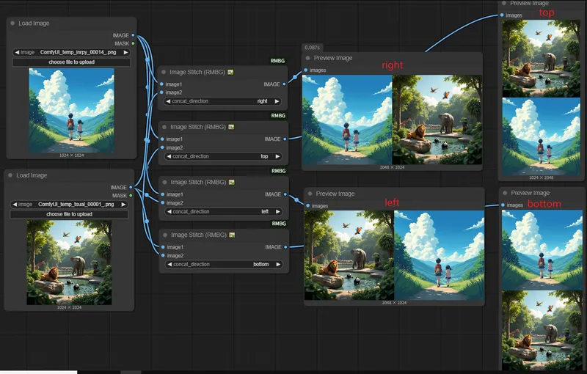Image resolution: width=587 pixels, height=374 pixels.
Task: Click 'choose file to upload' in the tsual_00001 Load Image node
Action: (x=69, y=213)
